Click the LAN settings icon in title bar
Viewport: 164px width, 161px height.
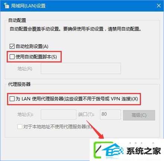6,6
